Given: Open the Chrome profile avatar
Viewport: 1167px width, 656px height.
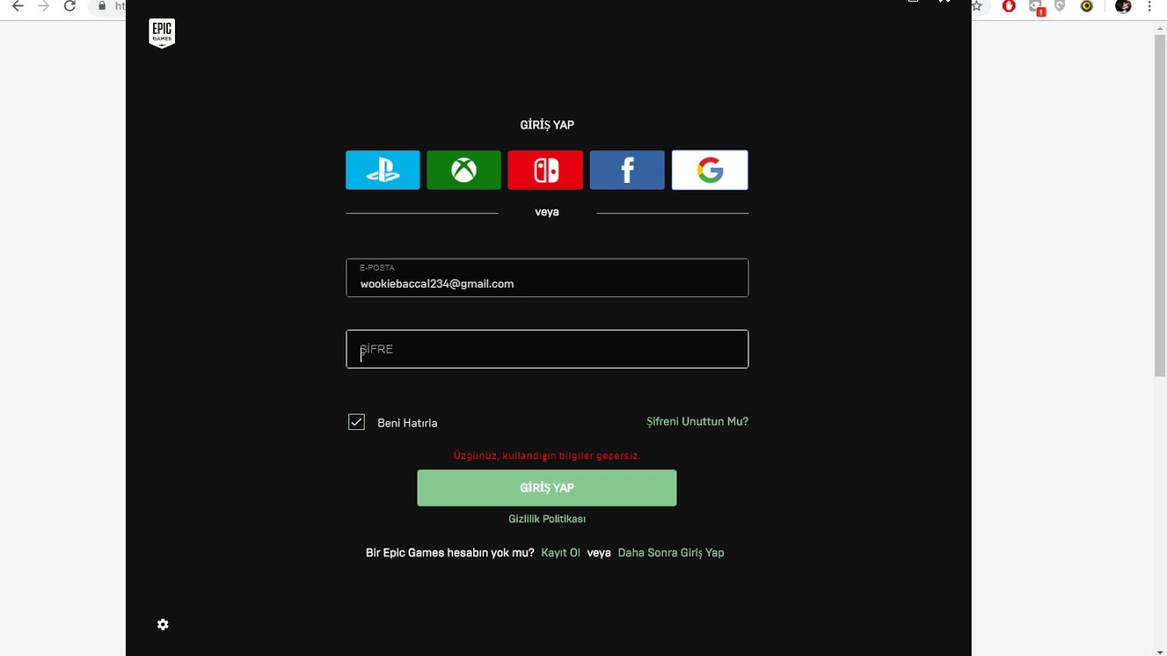Looking at the screenshot, I should tap(1123, 6).
